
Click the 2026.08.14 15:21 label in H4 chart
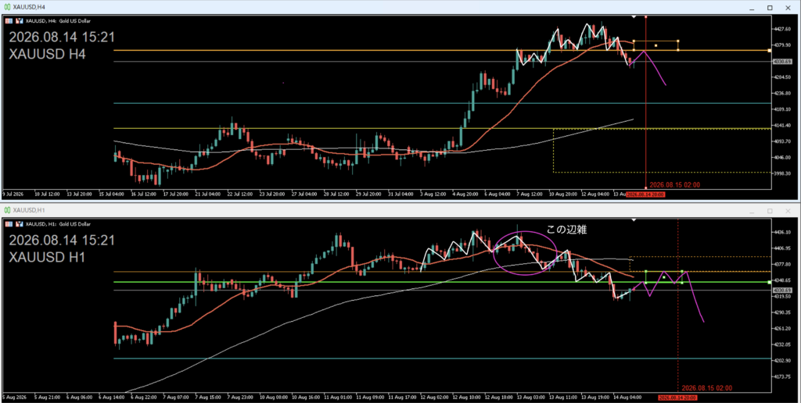pos(62,37)
